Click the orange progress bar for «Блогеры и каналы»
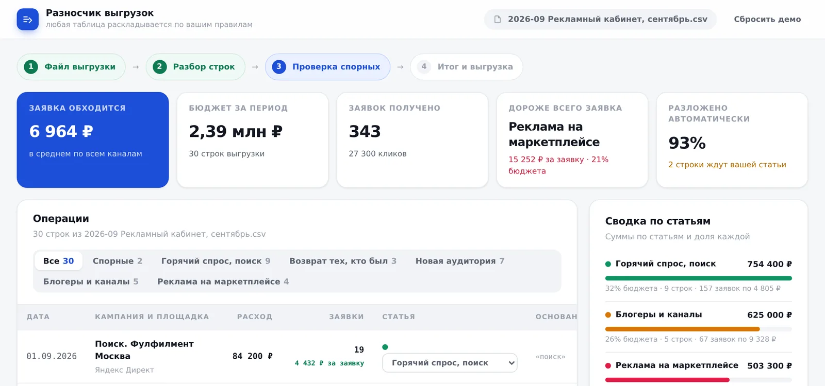The width and height of the screenshot is (825, 386). 683,329
